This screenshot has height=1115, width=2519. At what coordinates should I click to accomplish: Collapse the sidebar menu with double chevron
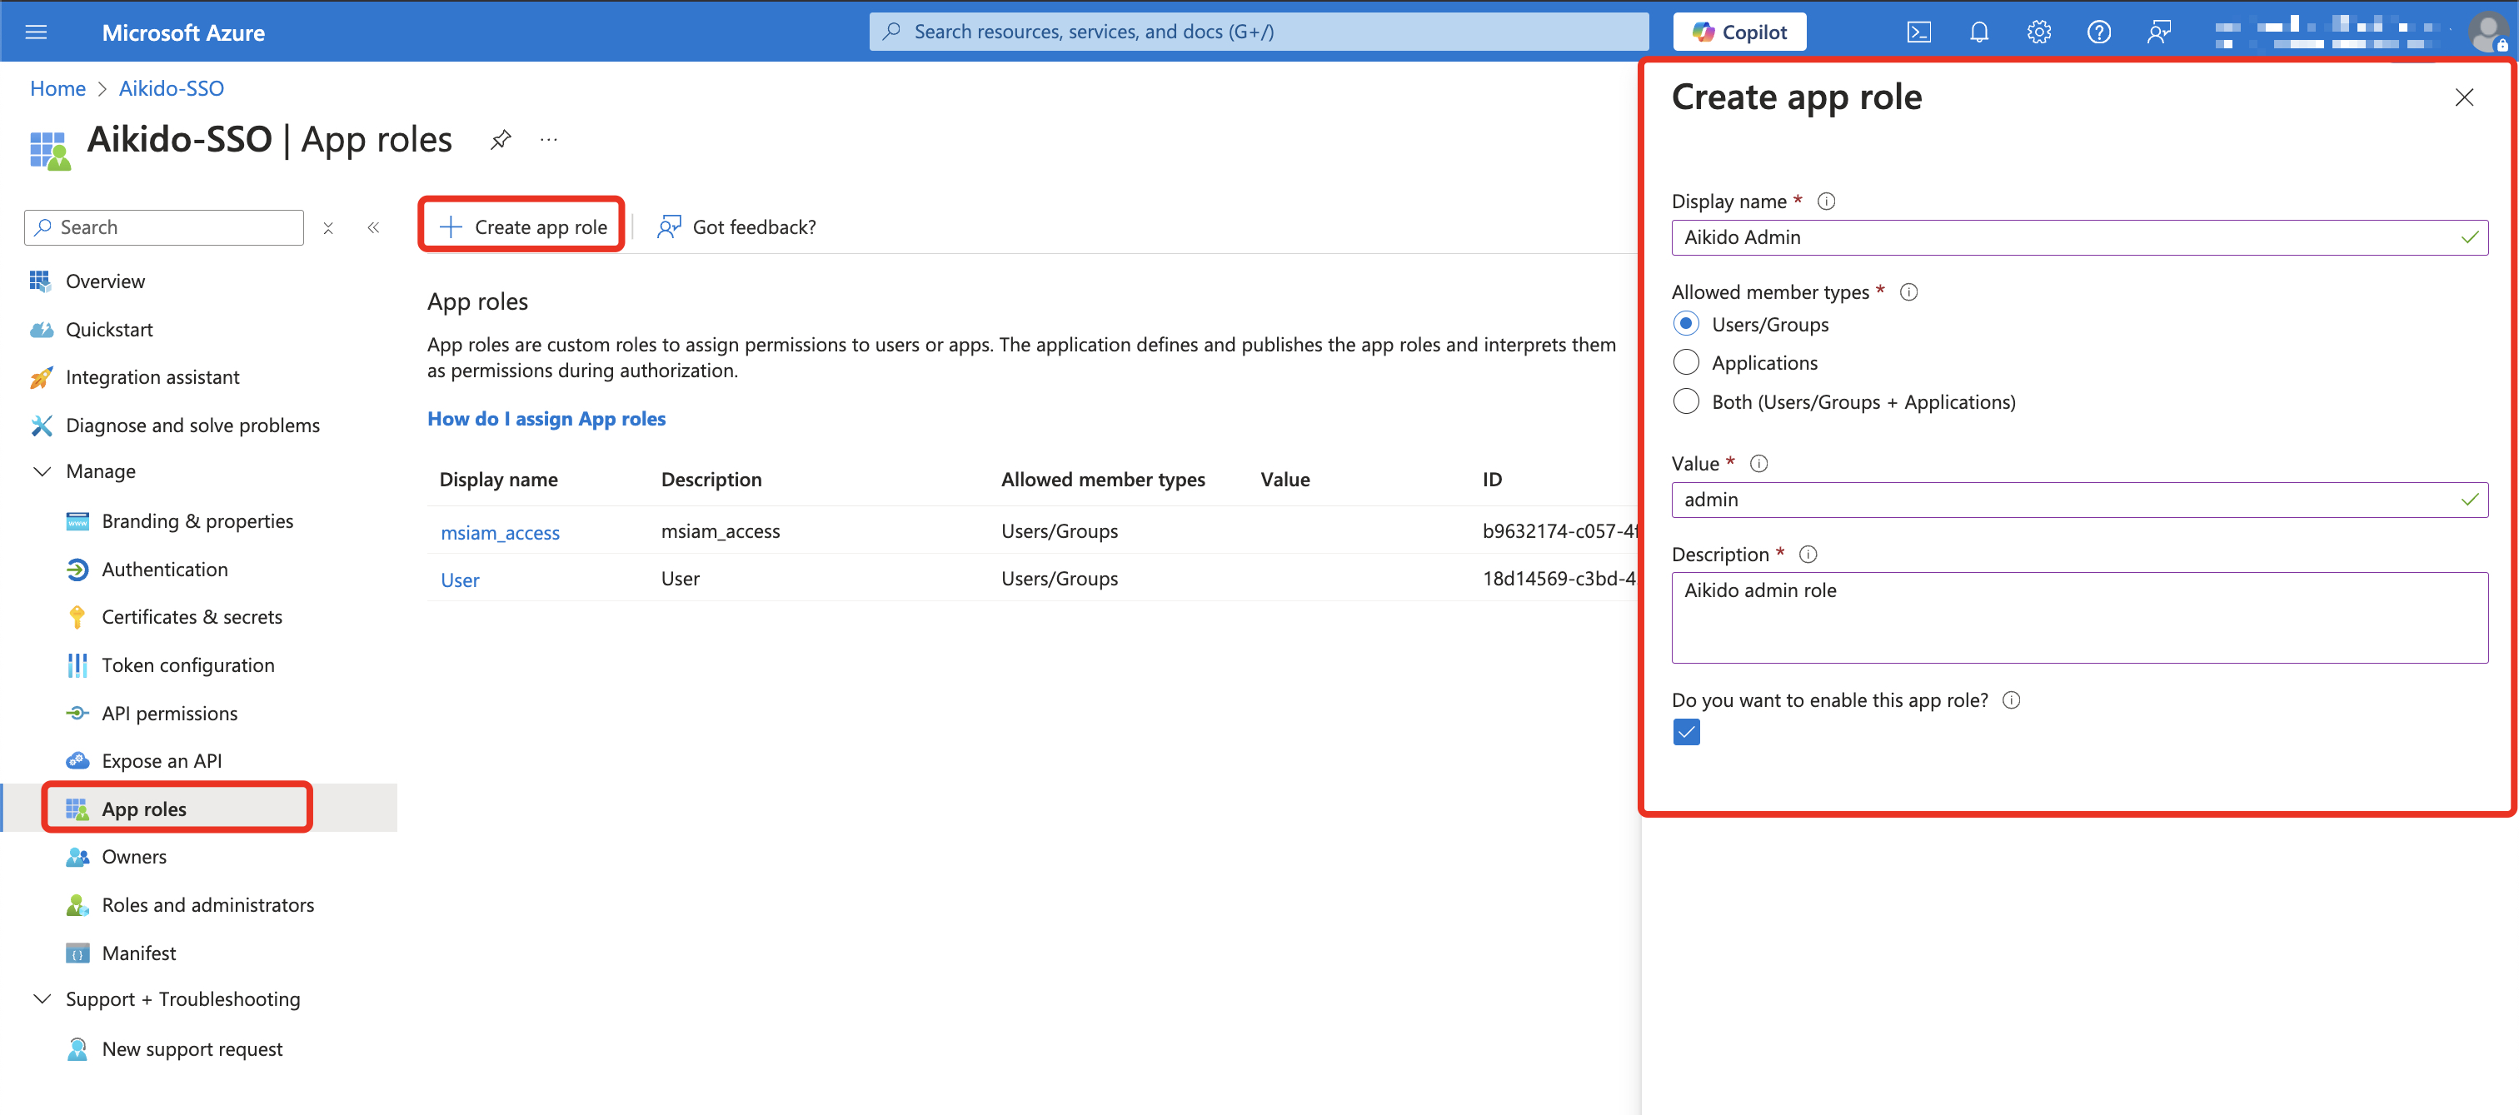pyautogui.click(x=373, y=227)
